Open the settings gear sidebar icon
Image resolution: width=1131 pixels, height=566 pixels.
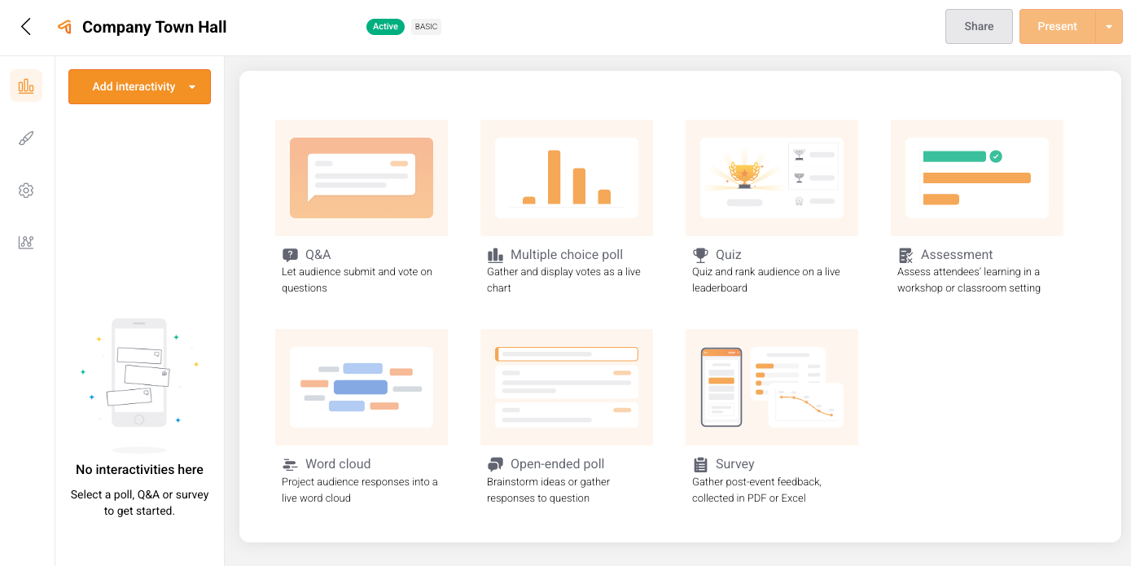26,191
